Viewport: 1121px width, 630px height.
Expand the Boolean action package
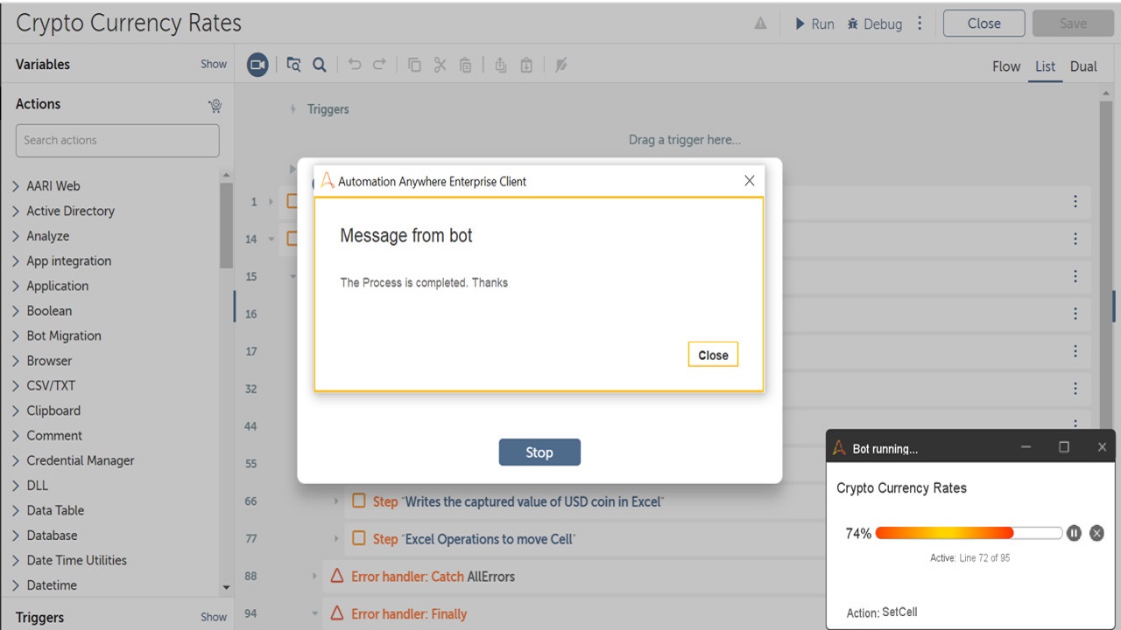tap(16, 311)
